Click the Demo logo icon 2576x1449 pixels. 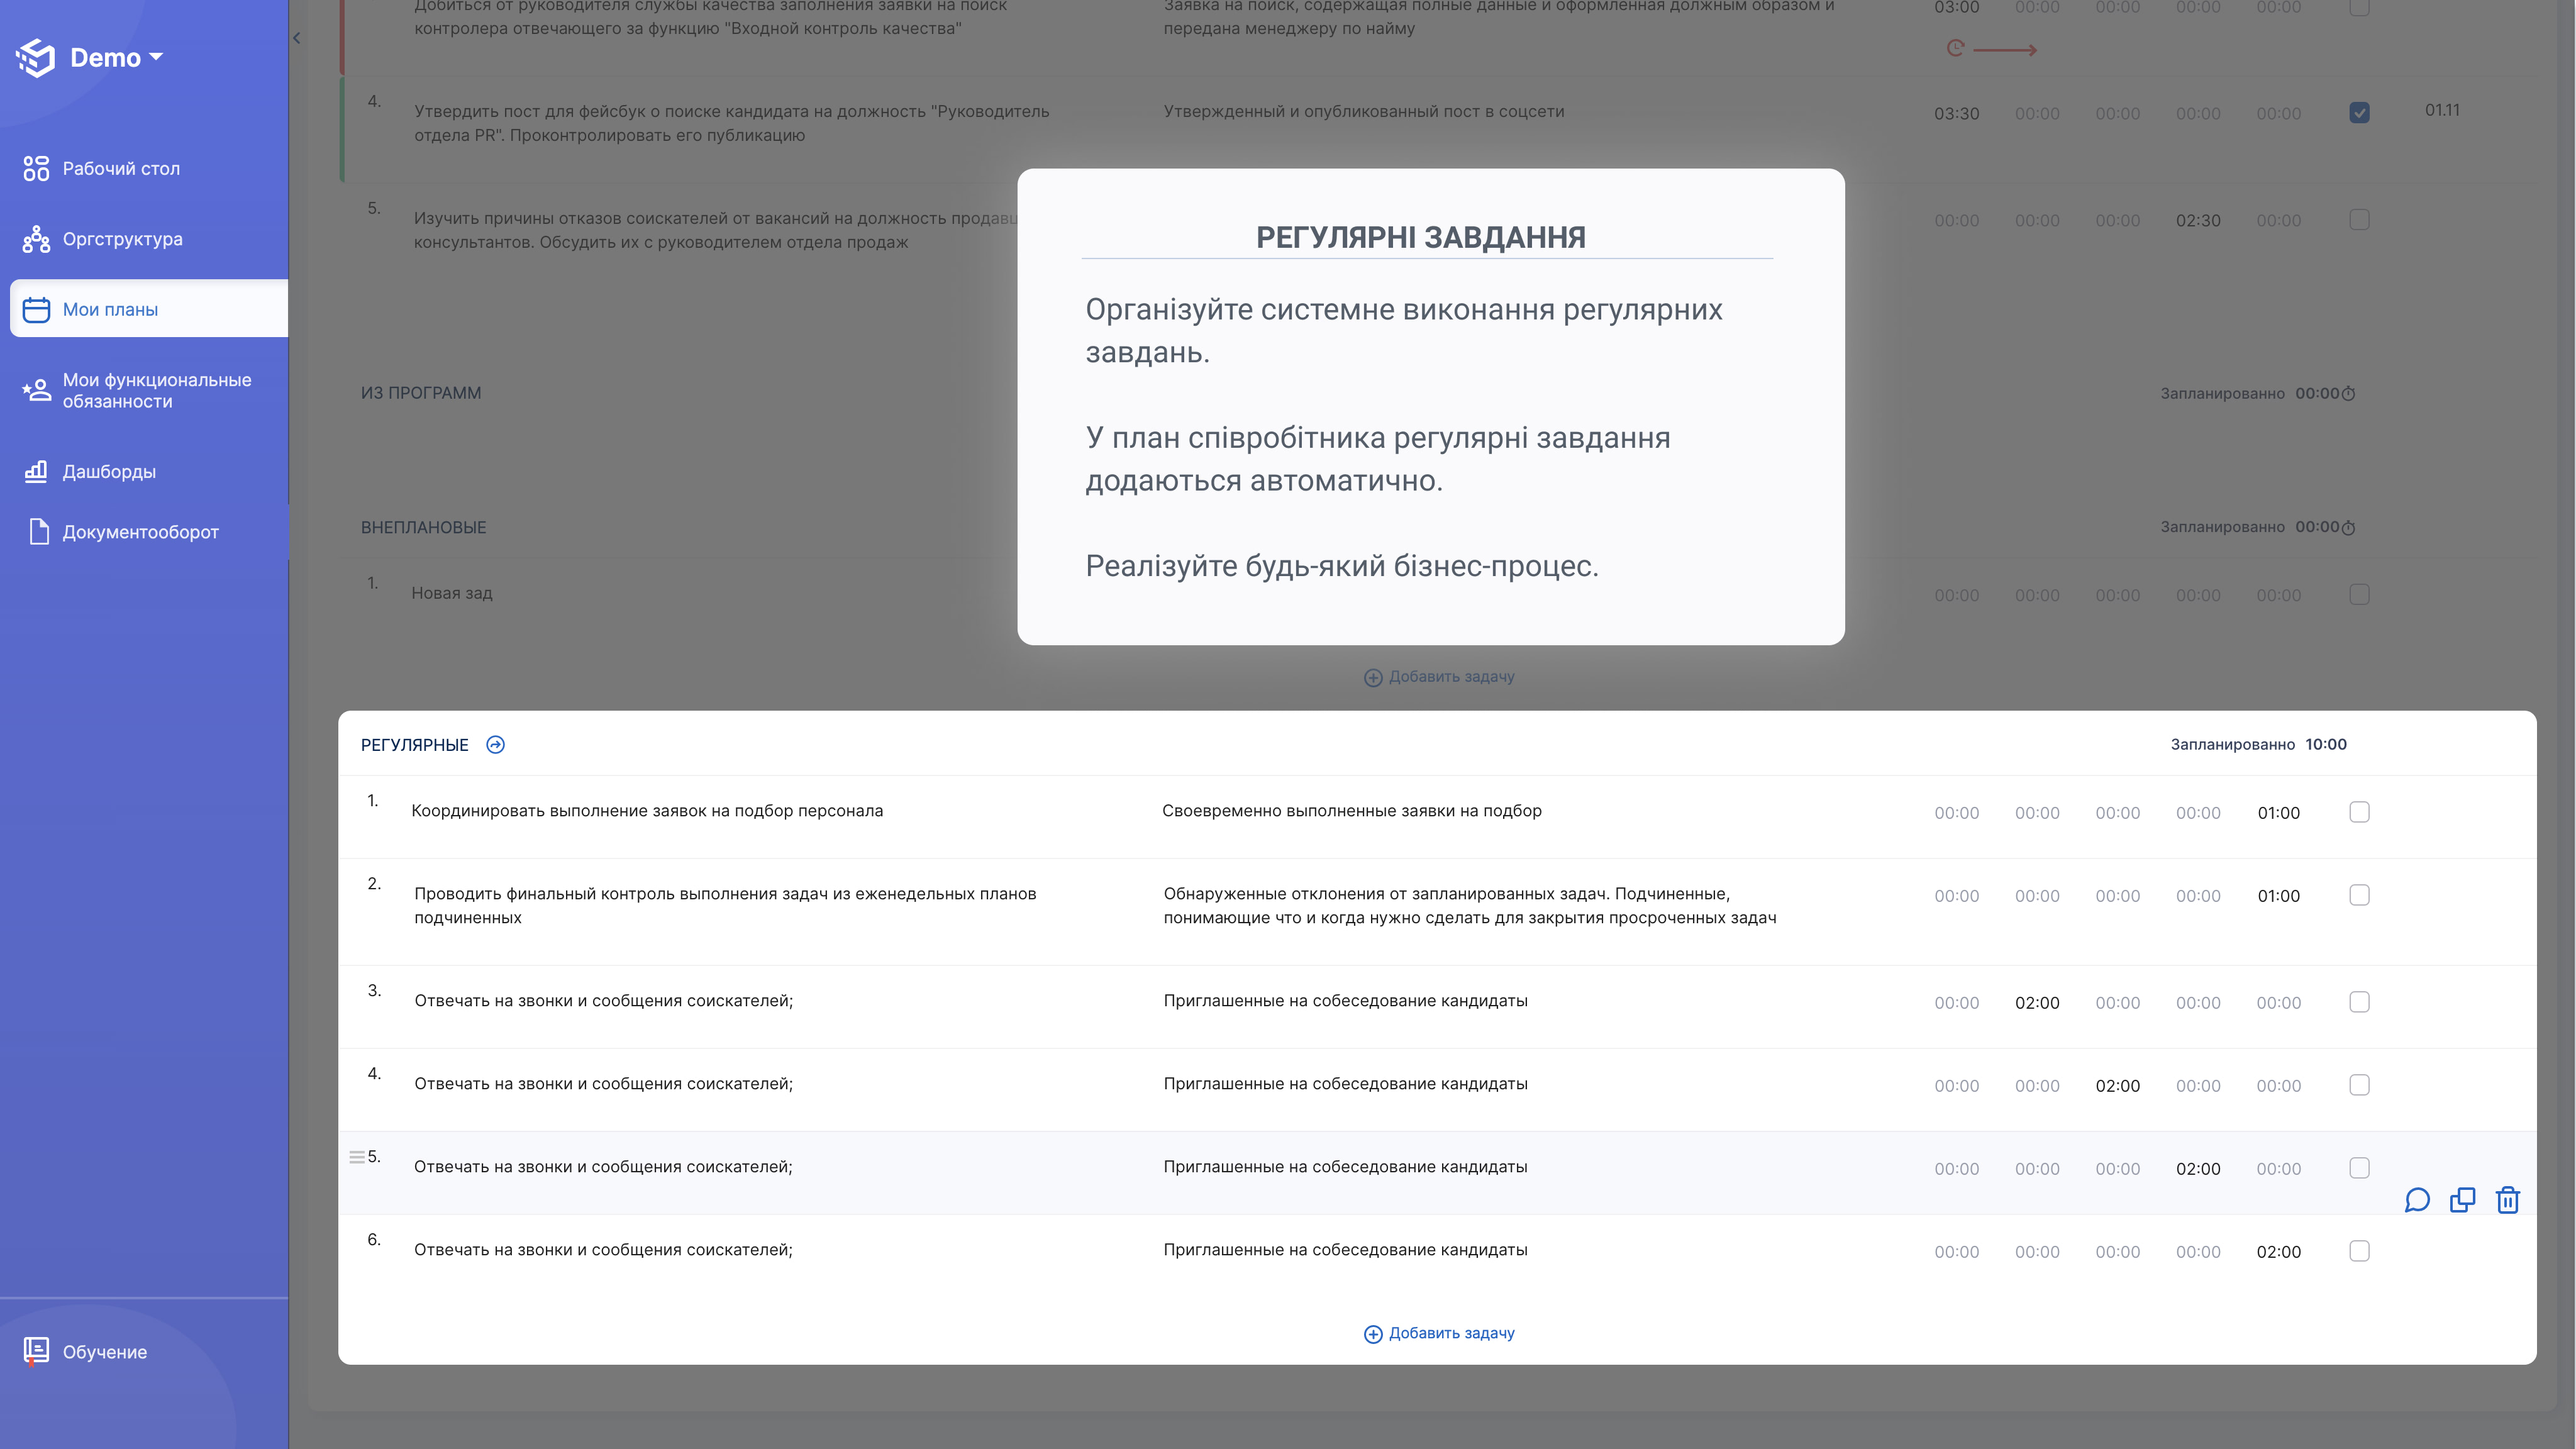coord(37,57)
